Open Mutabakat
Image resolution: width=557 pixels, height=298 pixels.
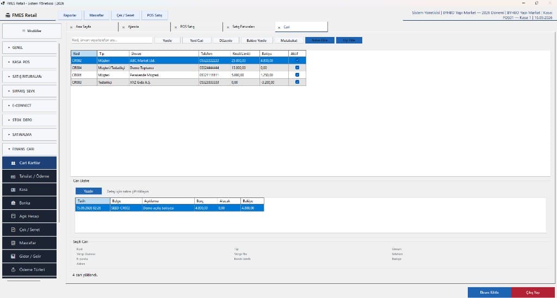click(x=289, y=40)
